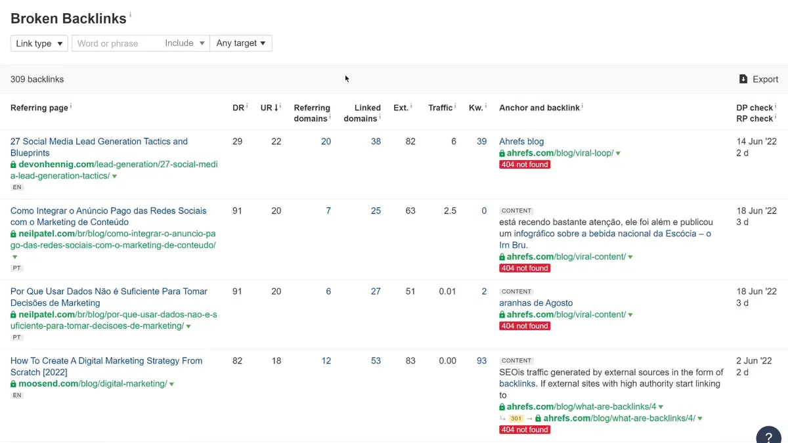788x443 pixels.
Task: Open backlinks anchor link in moosend row
Action: (x=517, y=384)
